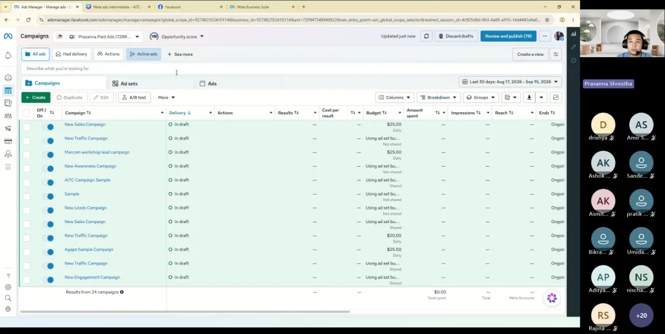Click the Meta AI assistant sparkle icon

point(552,298)
